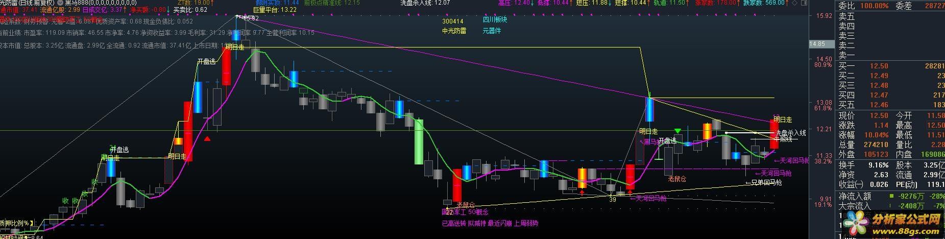Click the 换手 9.16% value
This screenshot has width=945, height=239.
pyautogui.click(x=878, y=165)
